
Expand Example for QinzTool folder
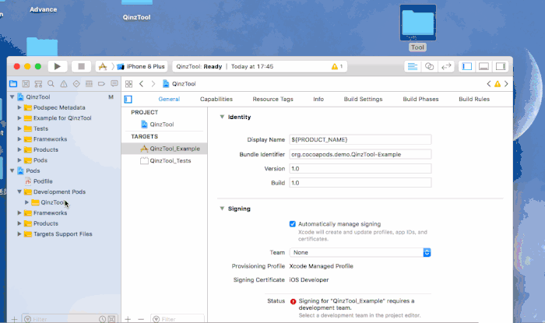pyautogui.click(x=19, y=118)
